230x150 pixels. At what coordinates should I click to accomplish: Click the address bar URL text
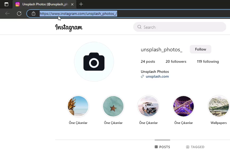pyautogui.click(x=78, y=14)
